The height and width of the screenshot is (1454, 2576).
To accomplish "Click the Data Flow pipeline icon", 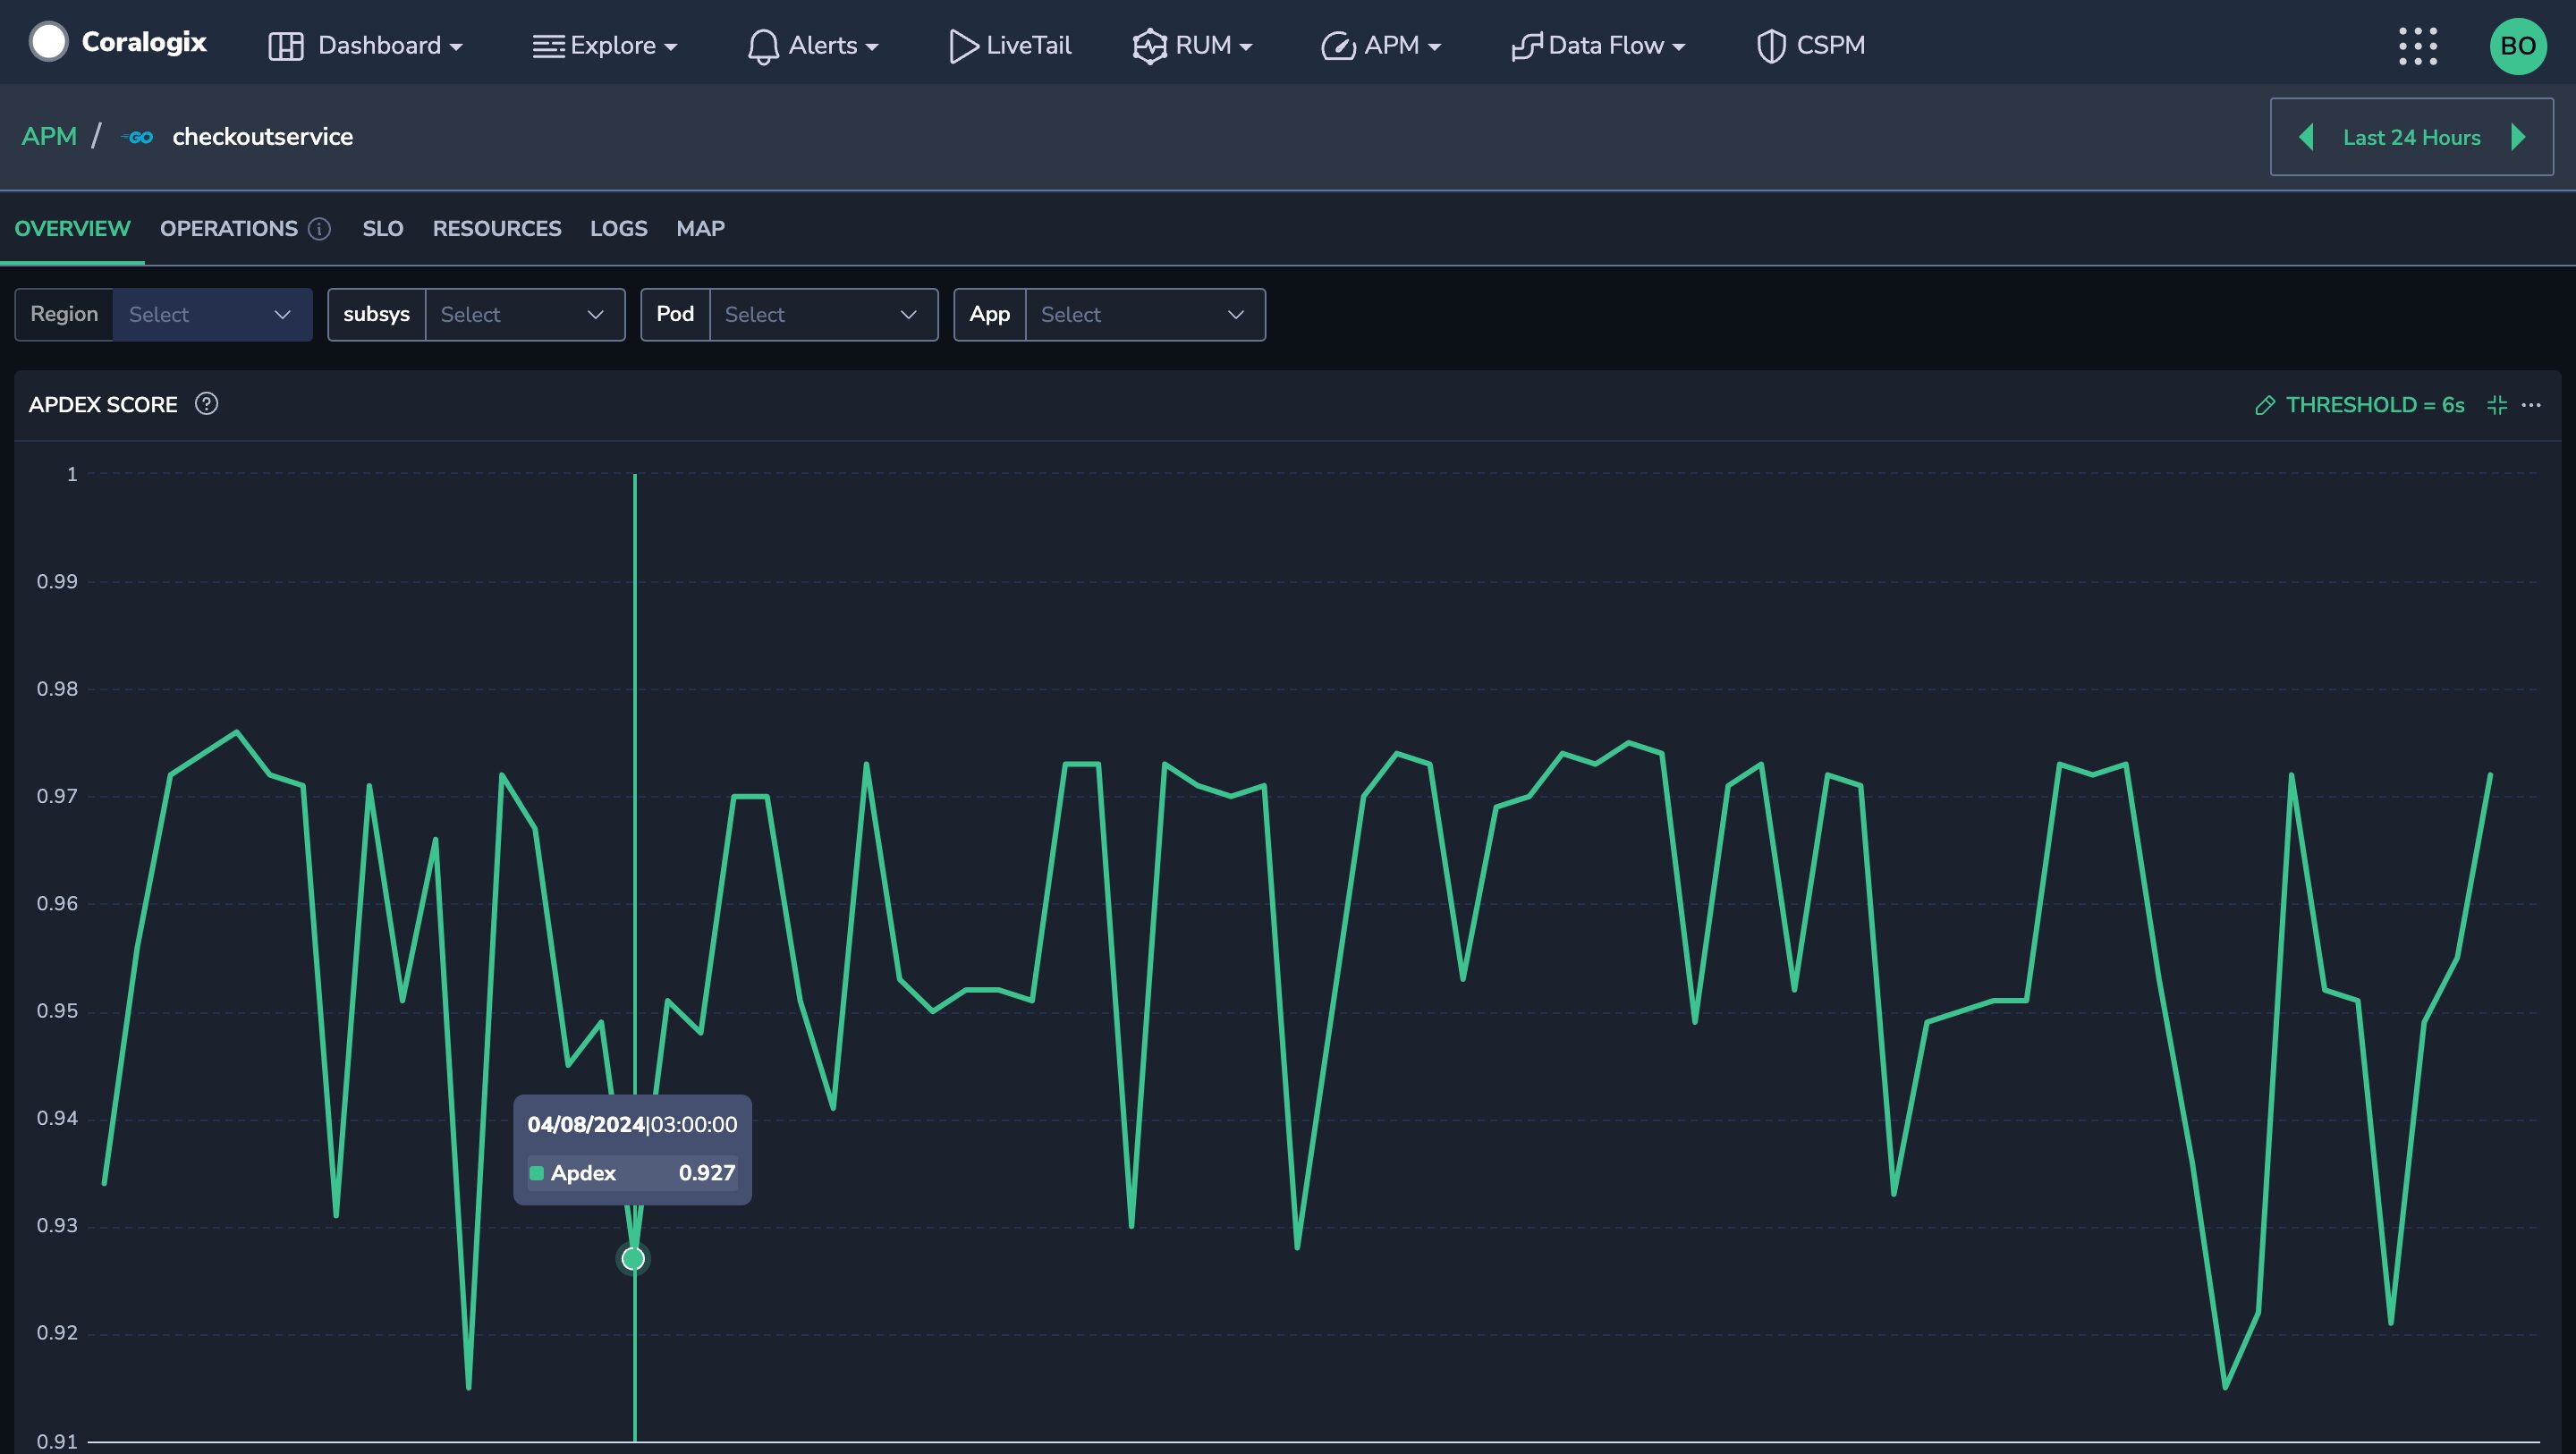I will coord(1526,46).
